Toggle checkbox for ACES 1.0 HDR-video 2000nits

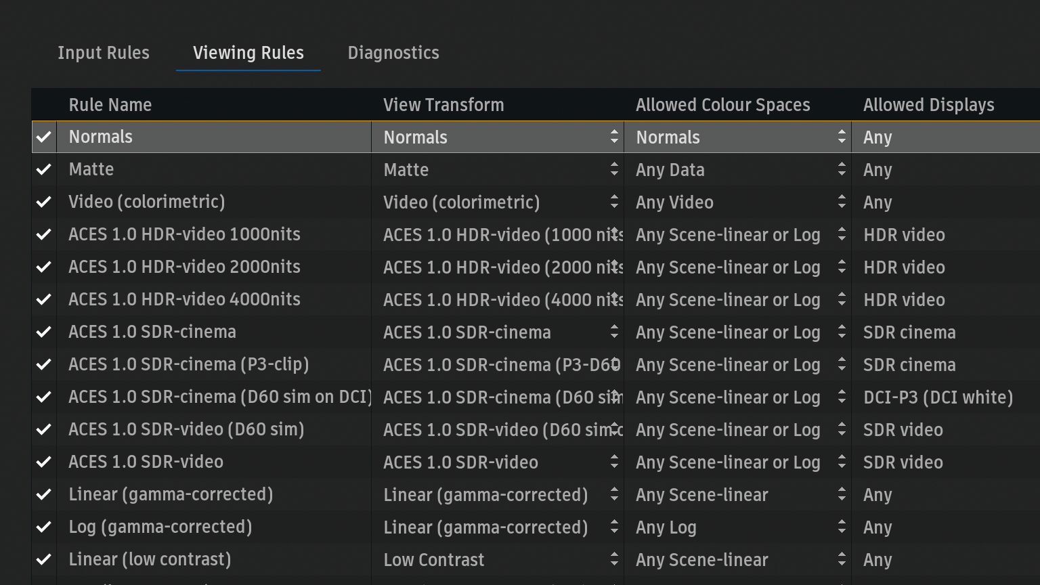(x=44, y=267)
